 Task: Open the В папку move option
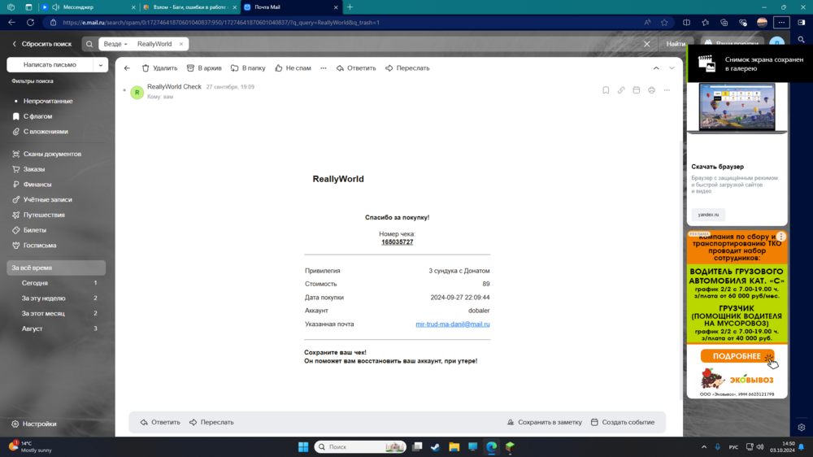click(x=248, y=68)
